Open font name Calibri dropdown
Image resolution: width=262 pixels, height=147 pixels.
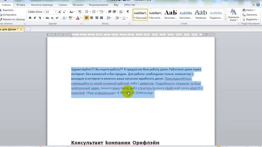point(44,12)
